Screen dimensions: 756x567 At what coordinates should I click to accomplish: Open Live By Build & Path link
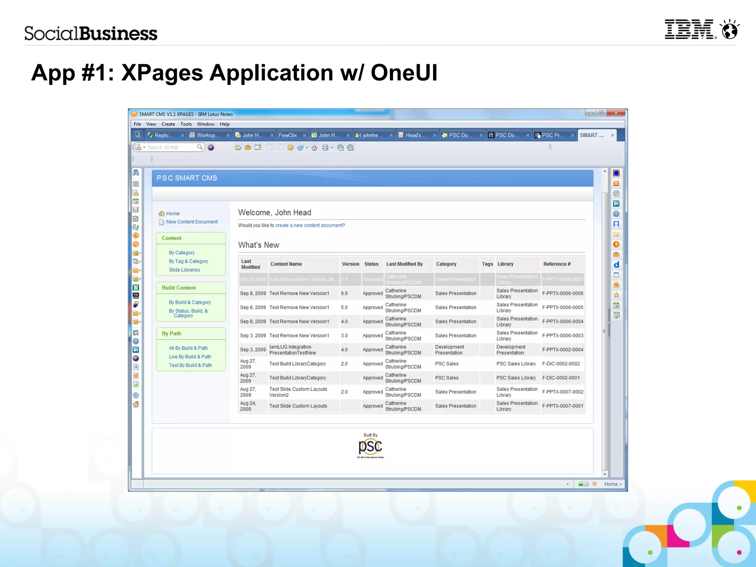coord(190,357)
